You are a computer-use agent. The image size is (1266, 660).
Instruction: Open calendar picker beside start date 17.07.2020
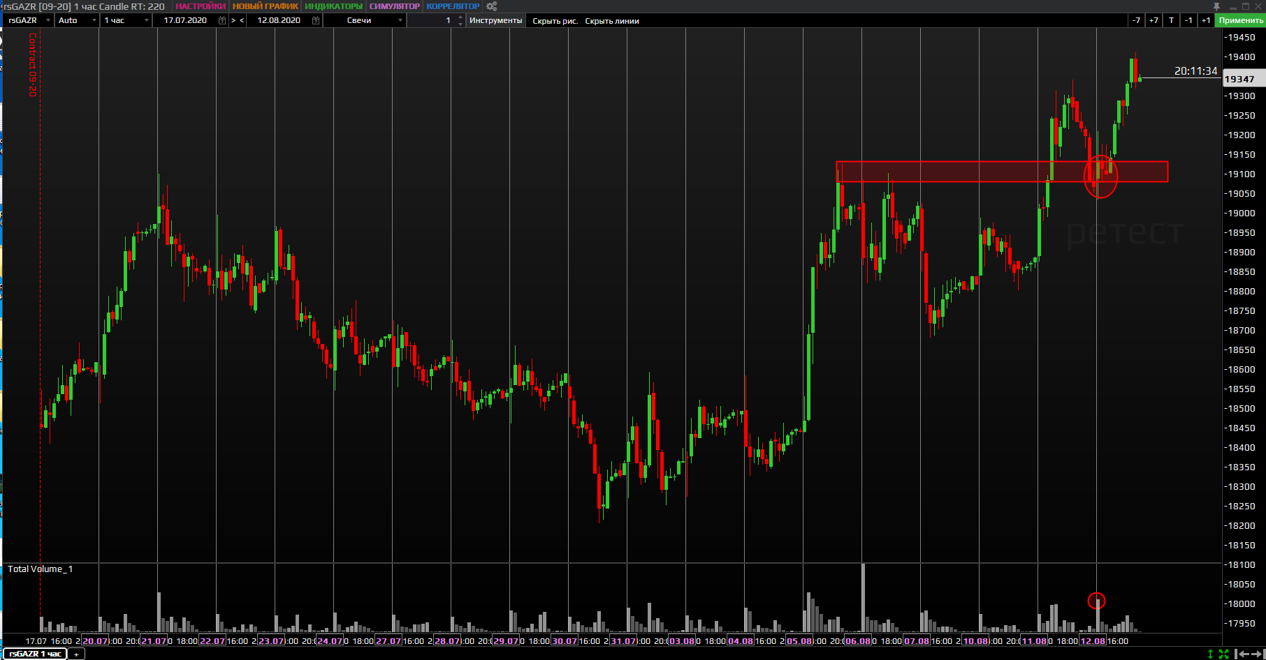(222, 20)
